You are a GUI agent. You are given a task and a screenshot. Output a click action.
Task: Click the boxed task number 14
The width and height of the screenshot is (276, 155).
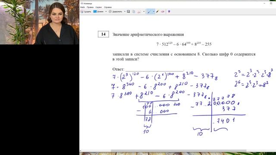[x=103, y=34]
